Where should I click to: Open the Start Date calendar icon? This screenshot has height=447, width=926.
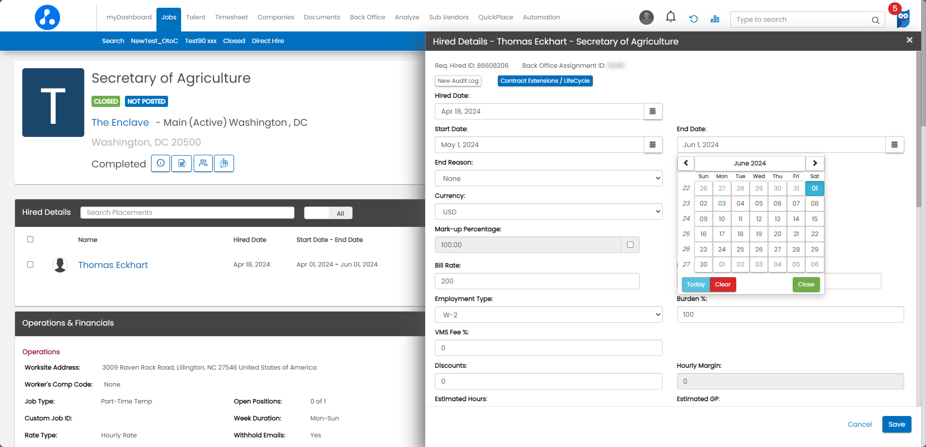652,145
